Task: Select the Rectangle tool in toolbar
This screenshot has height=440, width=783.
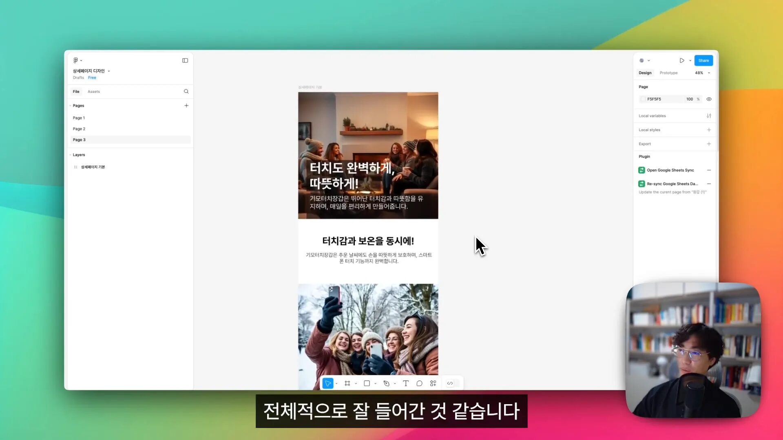Action: pos(367,383)
